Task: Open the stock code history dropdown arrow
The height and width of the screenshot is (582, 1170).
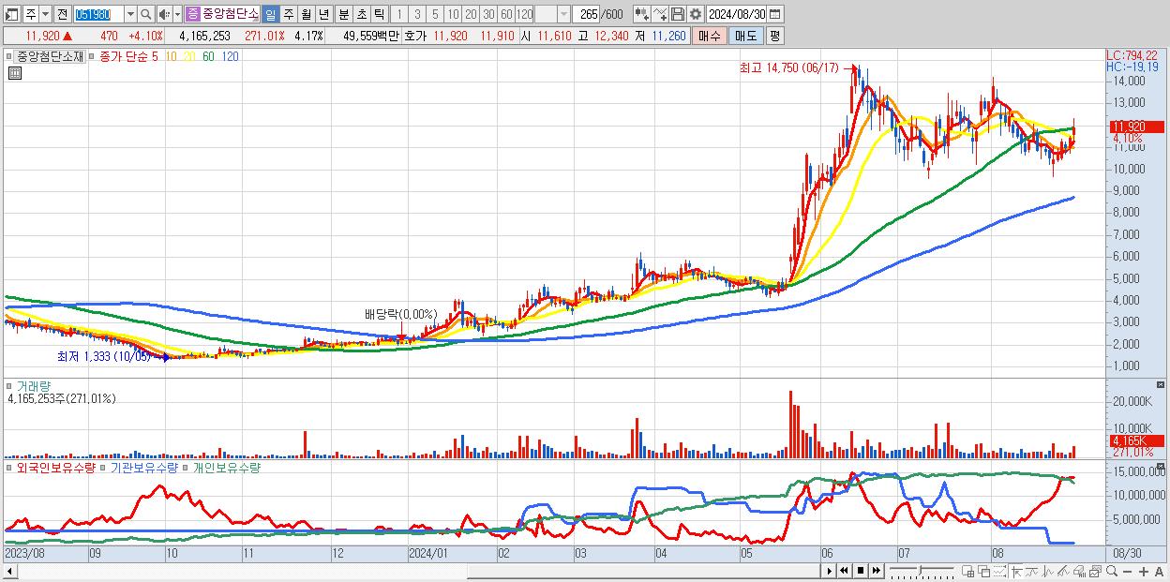Action: [x=130, y=14]
